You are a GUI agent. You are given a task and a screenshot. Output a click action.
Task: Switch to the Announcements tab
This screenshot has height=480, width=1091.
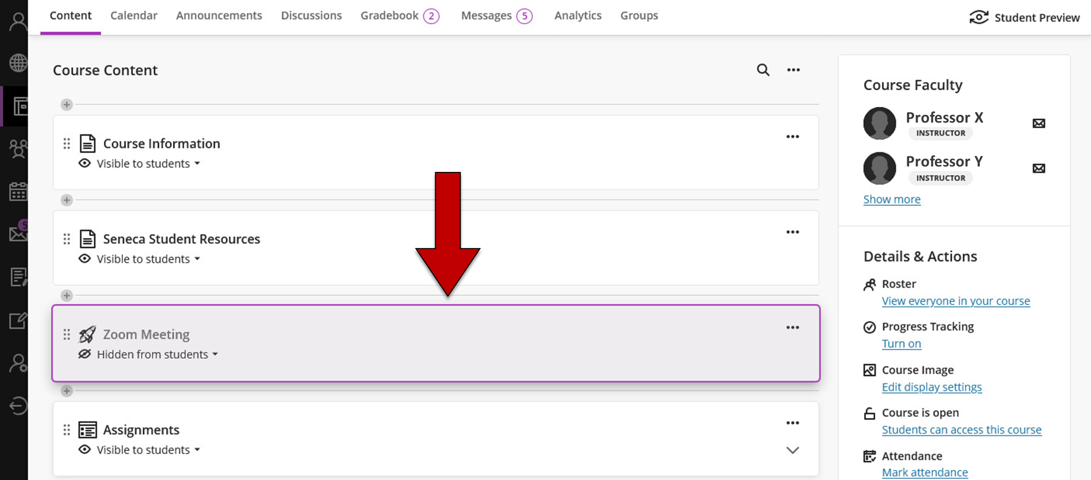tap(219, 15)
